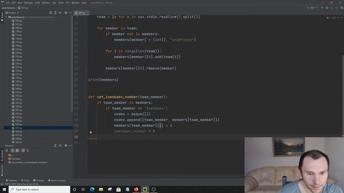Open the View menu
Screen dimensions: 344x193
[x=20, y=3]
